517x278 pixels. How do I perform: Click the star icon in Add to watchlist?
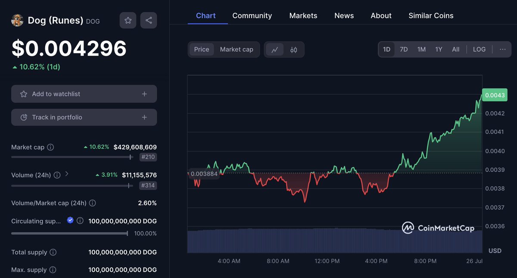24,94
